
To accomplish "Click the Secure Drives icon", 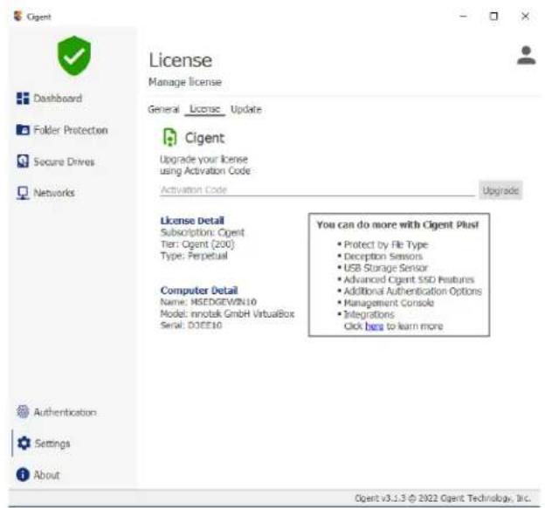I will tap(23, 161).
